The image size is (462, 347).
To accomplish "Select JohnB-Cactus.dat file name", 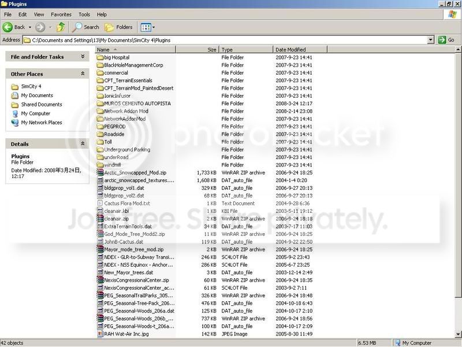I will [124, 242].
